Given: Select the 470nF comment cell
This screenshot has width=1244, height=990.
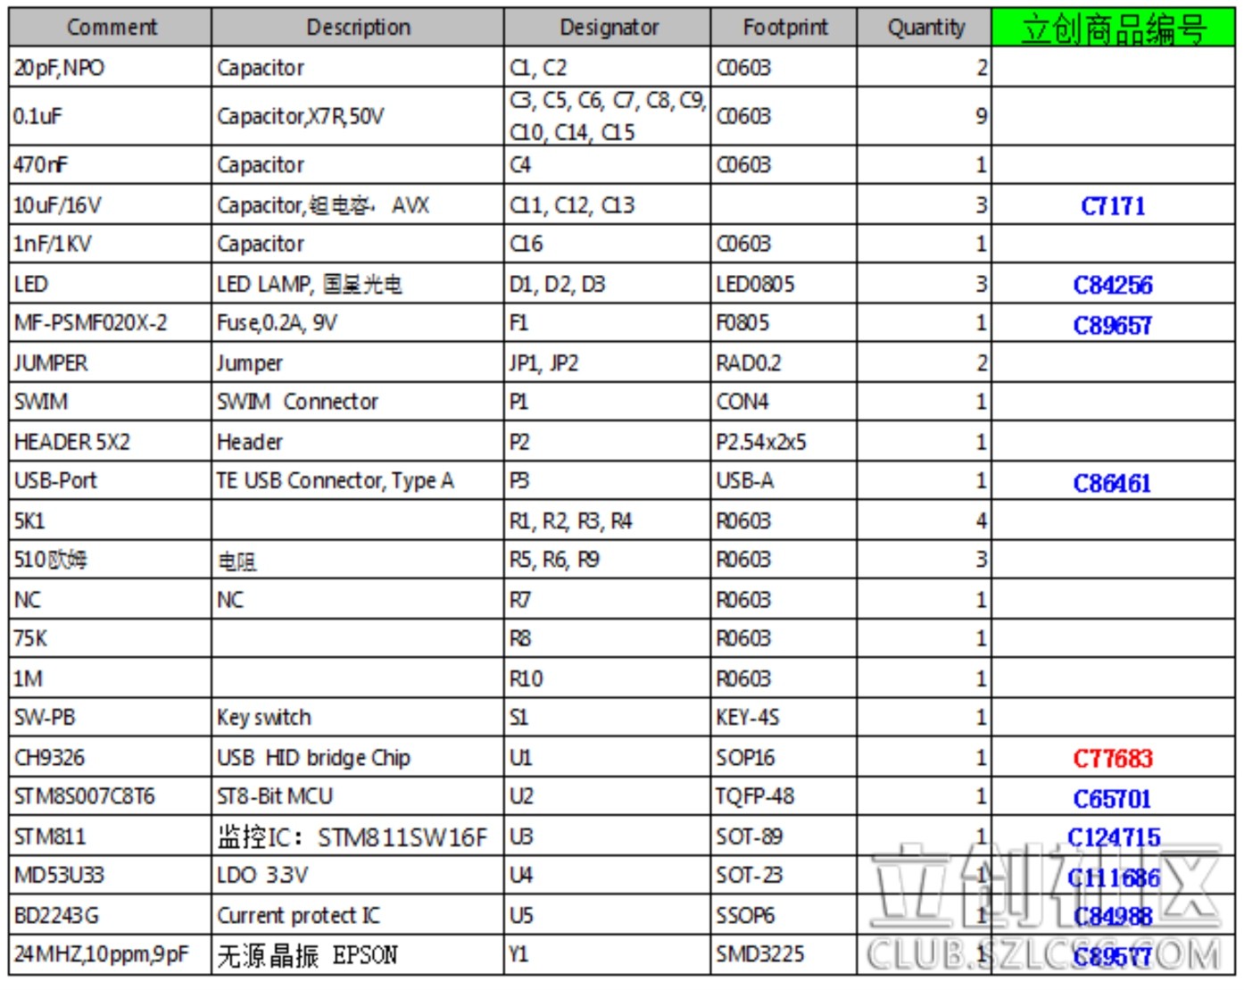Looking at the screenshot, I should click(111, 165).
